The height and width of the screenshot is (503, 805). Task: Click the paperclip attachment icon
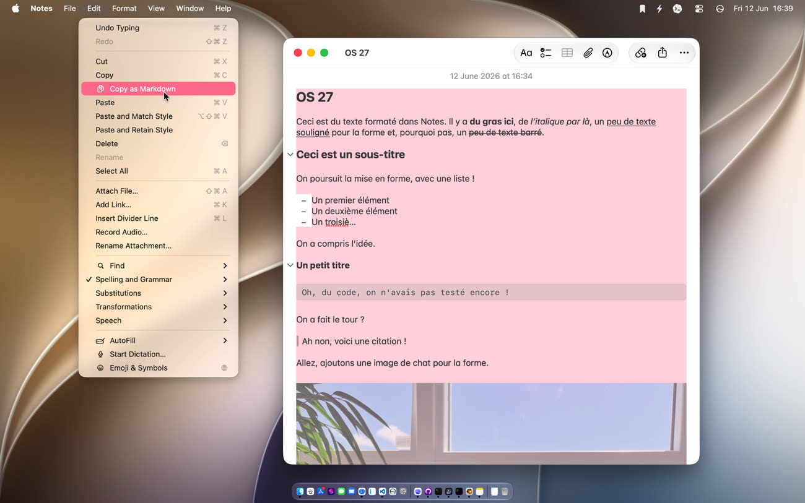588,53
